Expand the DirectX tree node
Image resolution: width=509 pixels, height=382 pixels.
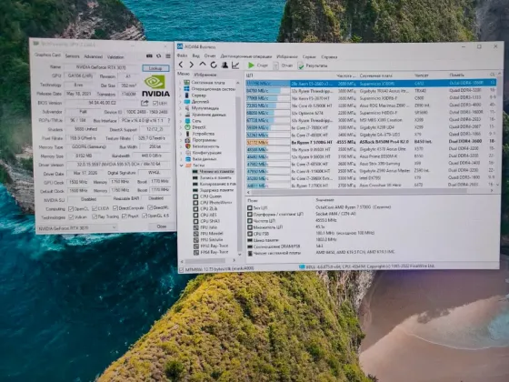181,127
